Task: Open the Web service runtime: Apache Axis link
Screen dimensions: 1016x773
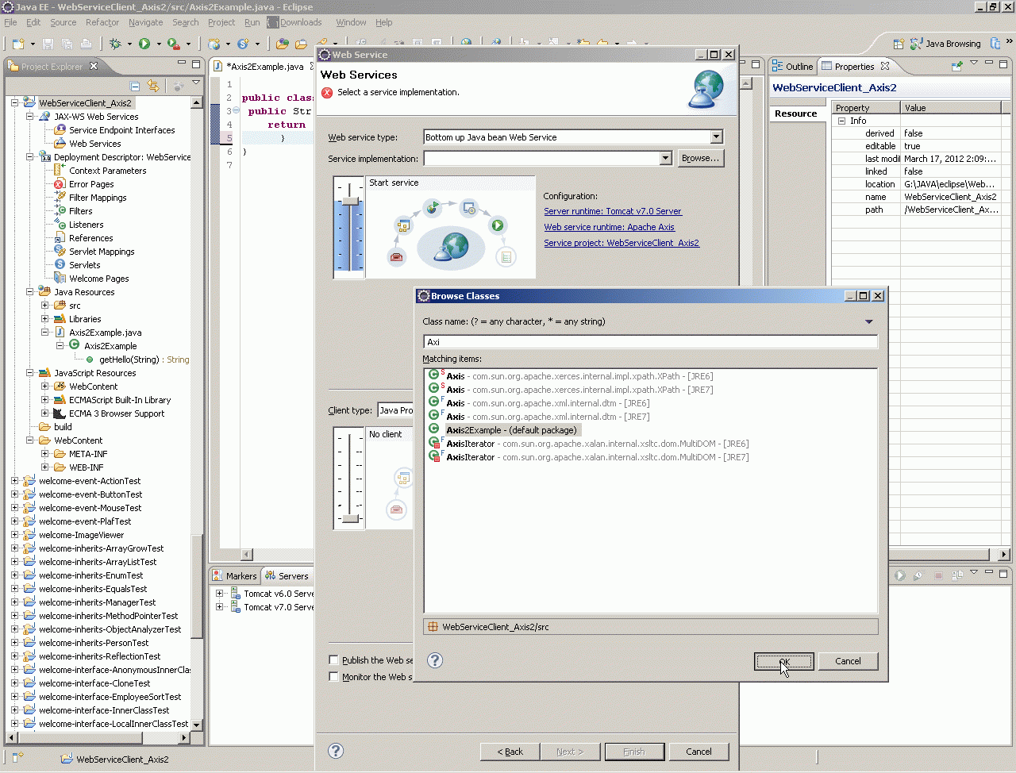Action: coord(610,227)
